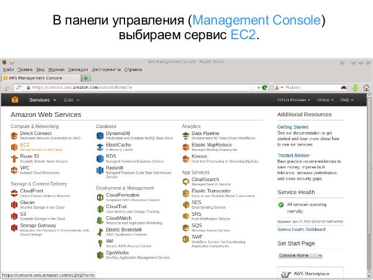
Task: Click the EC2 service name link
Action: pyautogui.click(x=25, y=145)
